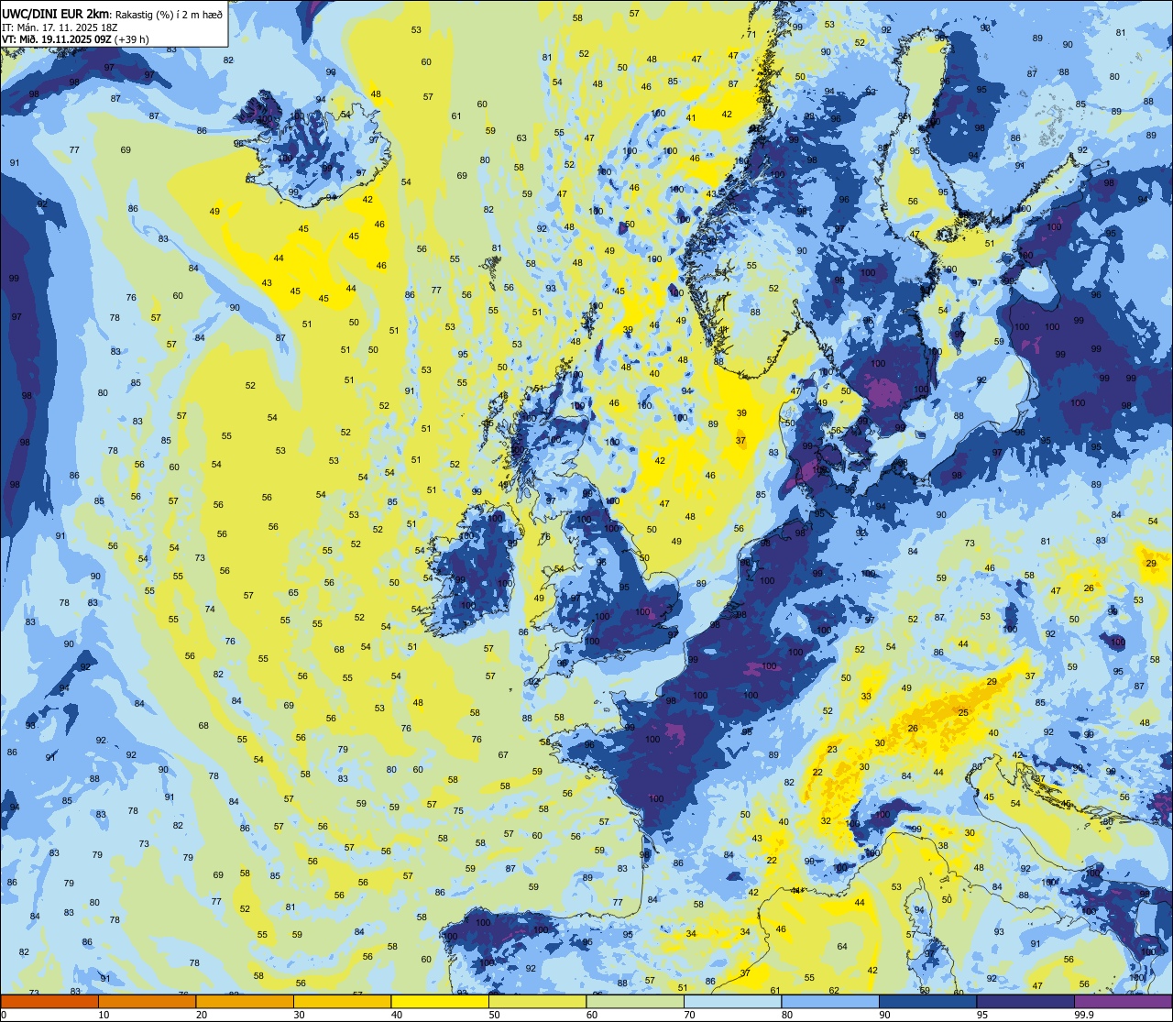Click the humidity value '33' on the map
This screenshot has height=1022, width=1173.
[866, 697]
